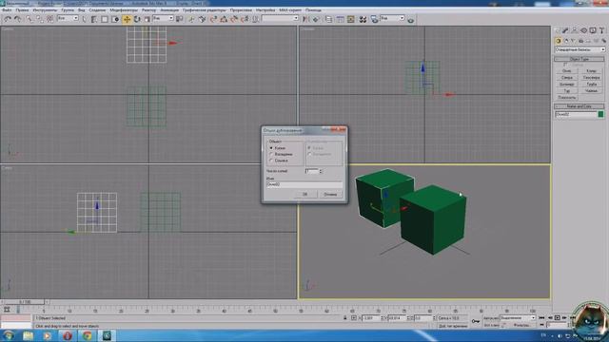Viewport: 609px width, 342px height.
Task: Open the Windows Start button
Action: point(9,335)
